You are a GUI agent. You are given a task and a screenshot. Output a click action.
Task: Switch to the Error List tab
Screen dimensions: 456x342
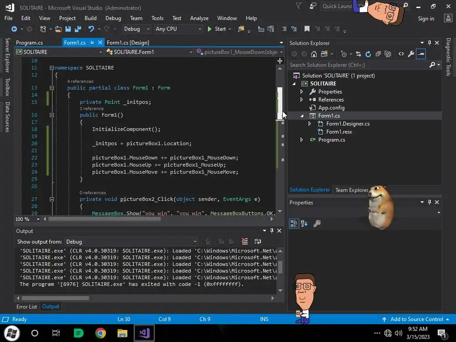pyautogui.click(x=27, y=306)
